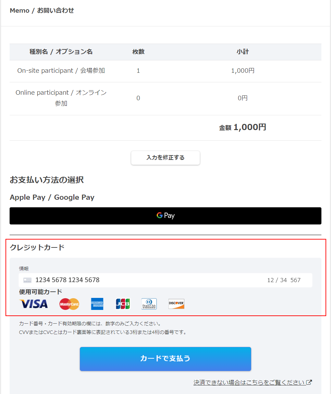Click the 金額 1,000円 total amount
The image size is (331, 394).
(243, 127)
